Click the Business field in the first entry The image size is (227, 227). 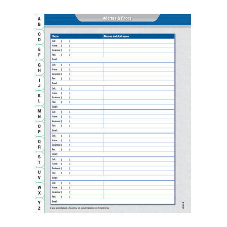click(x=77, y=50)
